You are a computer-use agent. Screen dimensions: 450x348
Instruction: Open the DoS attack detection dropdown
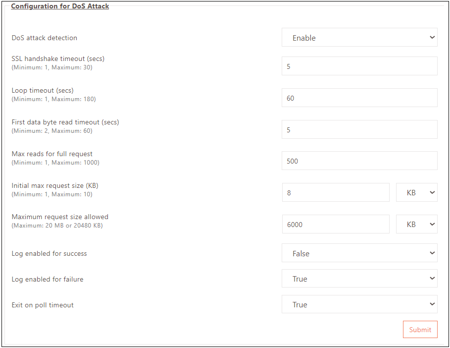tap(359, 38)
